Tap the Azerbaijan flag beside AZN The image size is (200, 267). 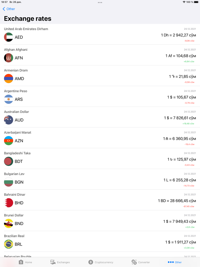(8, 141)
